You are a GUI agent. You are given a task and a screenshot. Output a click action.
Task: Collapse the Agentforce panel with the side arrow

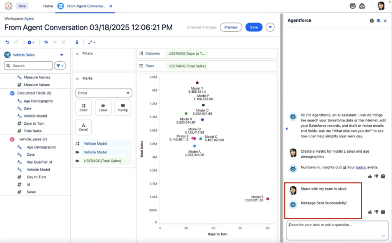[286, 129]
